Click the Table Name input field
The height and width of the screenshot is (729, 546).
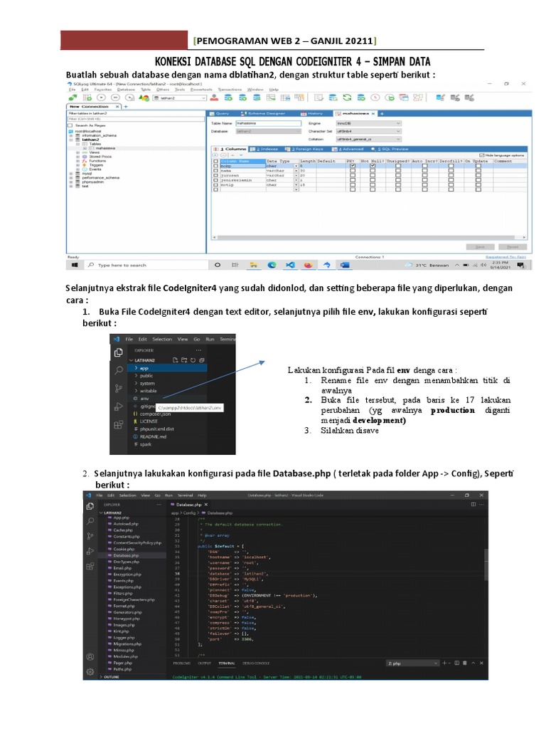tap(267, 123)
